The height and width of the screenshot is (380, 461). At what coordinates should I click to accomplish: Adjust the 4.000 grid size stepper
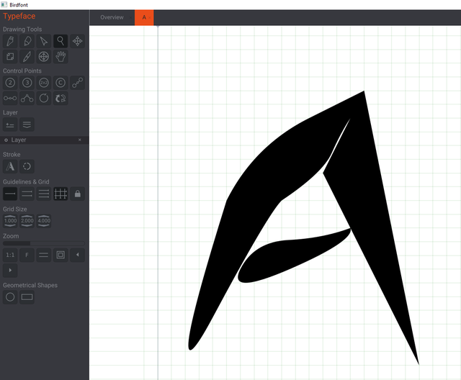(x=44, y=221)
